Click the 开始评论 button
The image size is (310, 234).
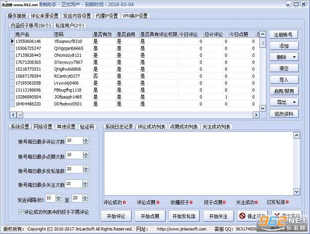coord(116,216)
